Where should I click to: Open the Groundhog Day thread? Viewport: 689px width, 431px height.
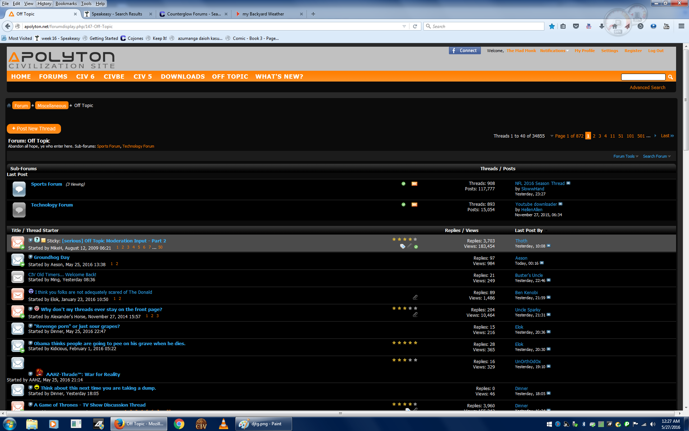point(52,258)
